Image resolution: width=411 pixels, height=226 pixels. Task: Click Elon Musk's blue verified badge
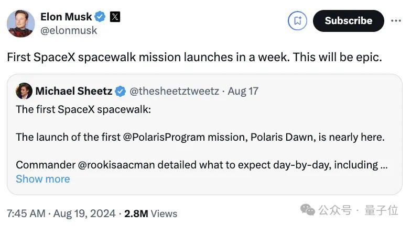click(x=100, y=17)
